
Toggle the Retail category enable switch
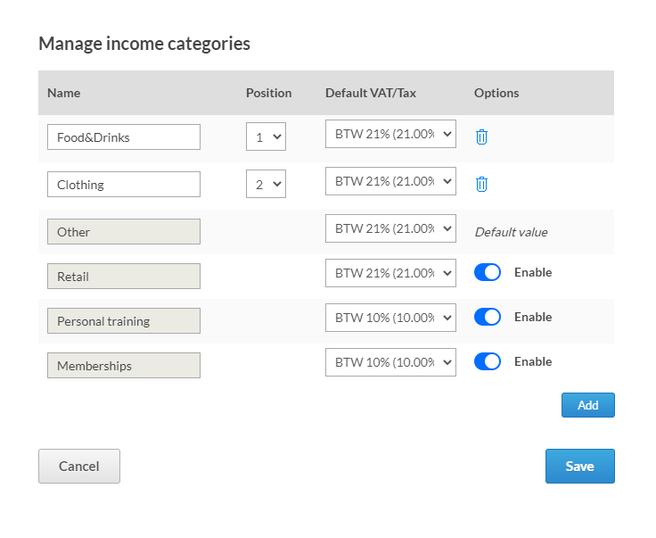click(x=488, y=272)
